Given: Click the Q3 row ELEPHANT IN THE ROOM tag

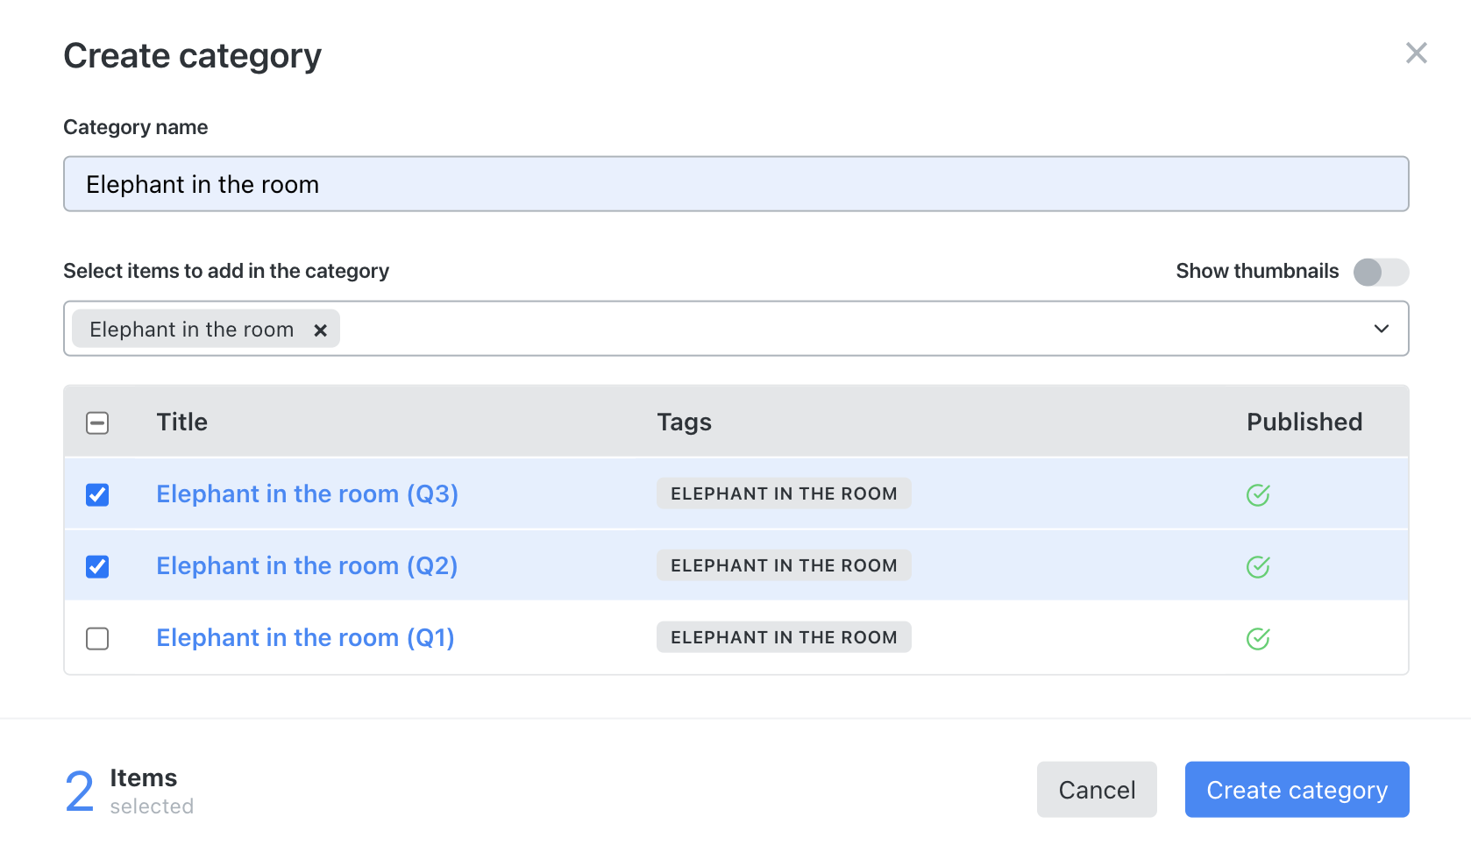Looking at the screenshot, I should (784, 493).
